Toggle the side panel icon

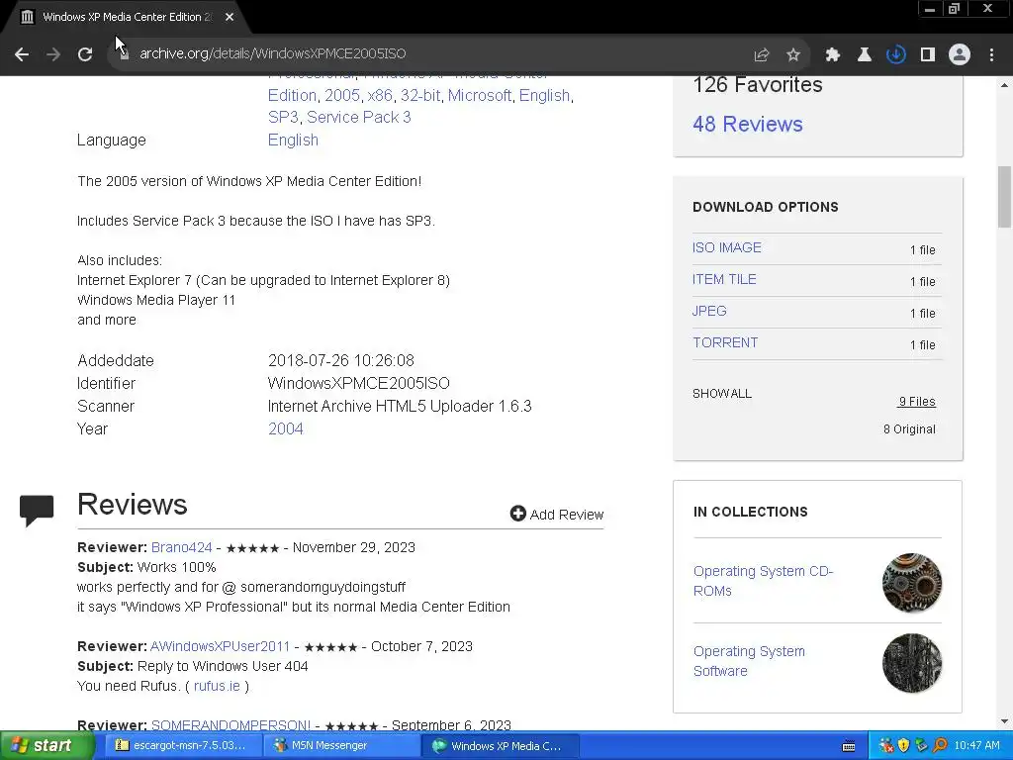point(928,55)
